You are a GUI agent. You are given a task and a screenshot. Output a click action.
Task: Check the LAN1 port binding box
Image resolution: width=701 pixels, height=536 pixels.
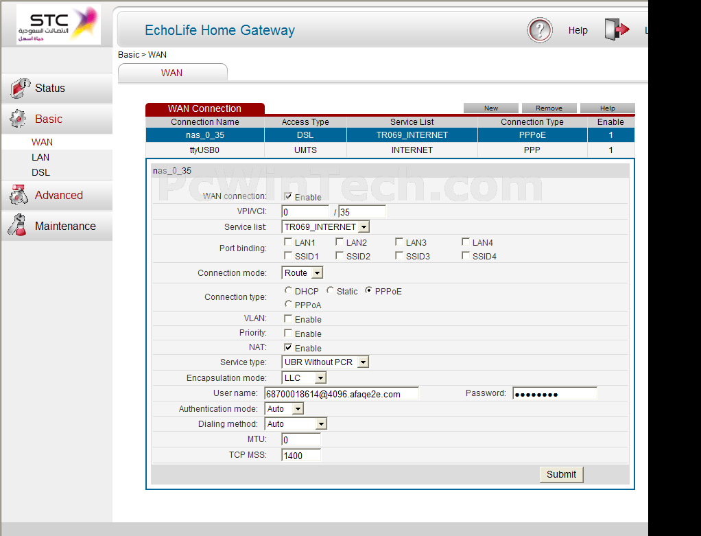coord(288,242)
